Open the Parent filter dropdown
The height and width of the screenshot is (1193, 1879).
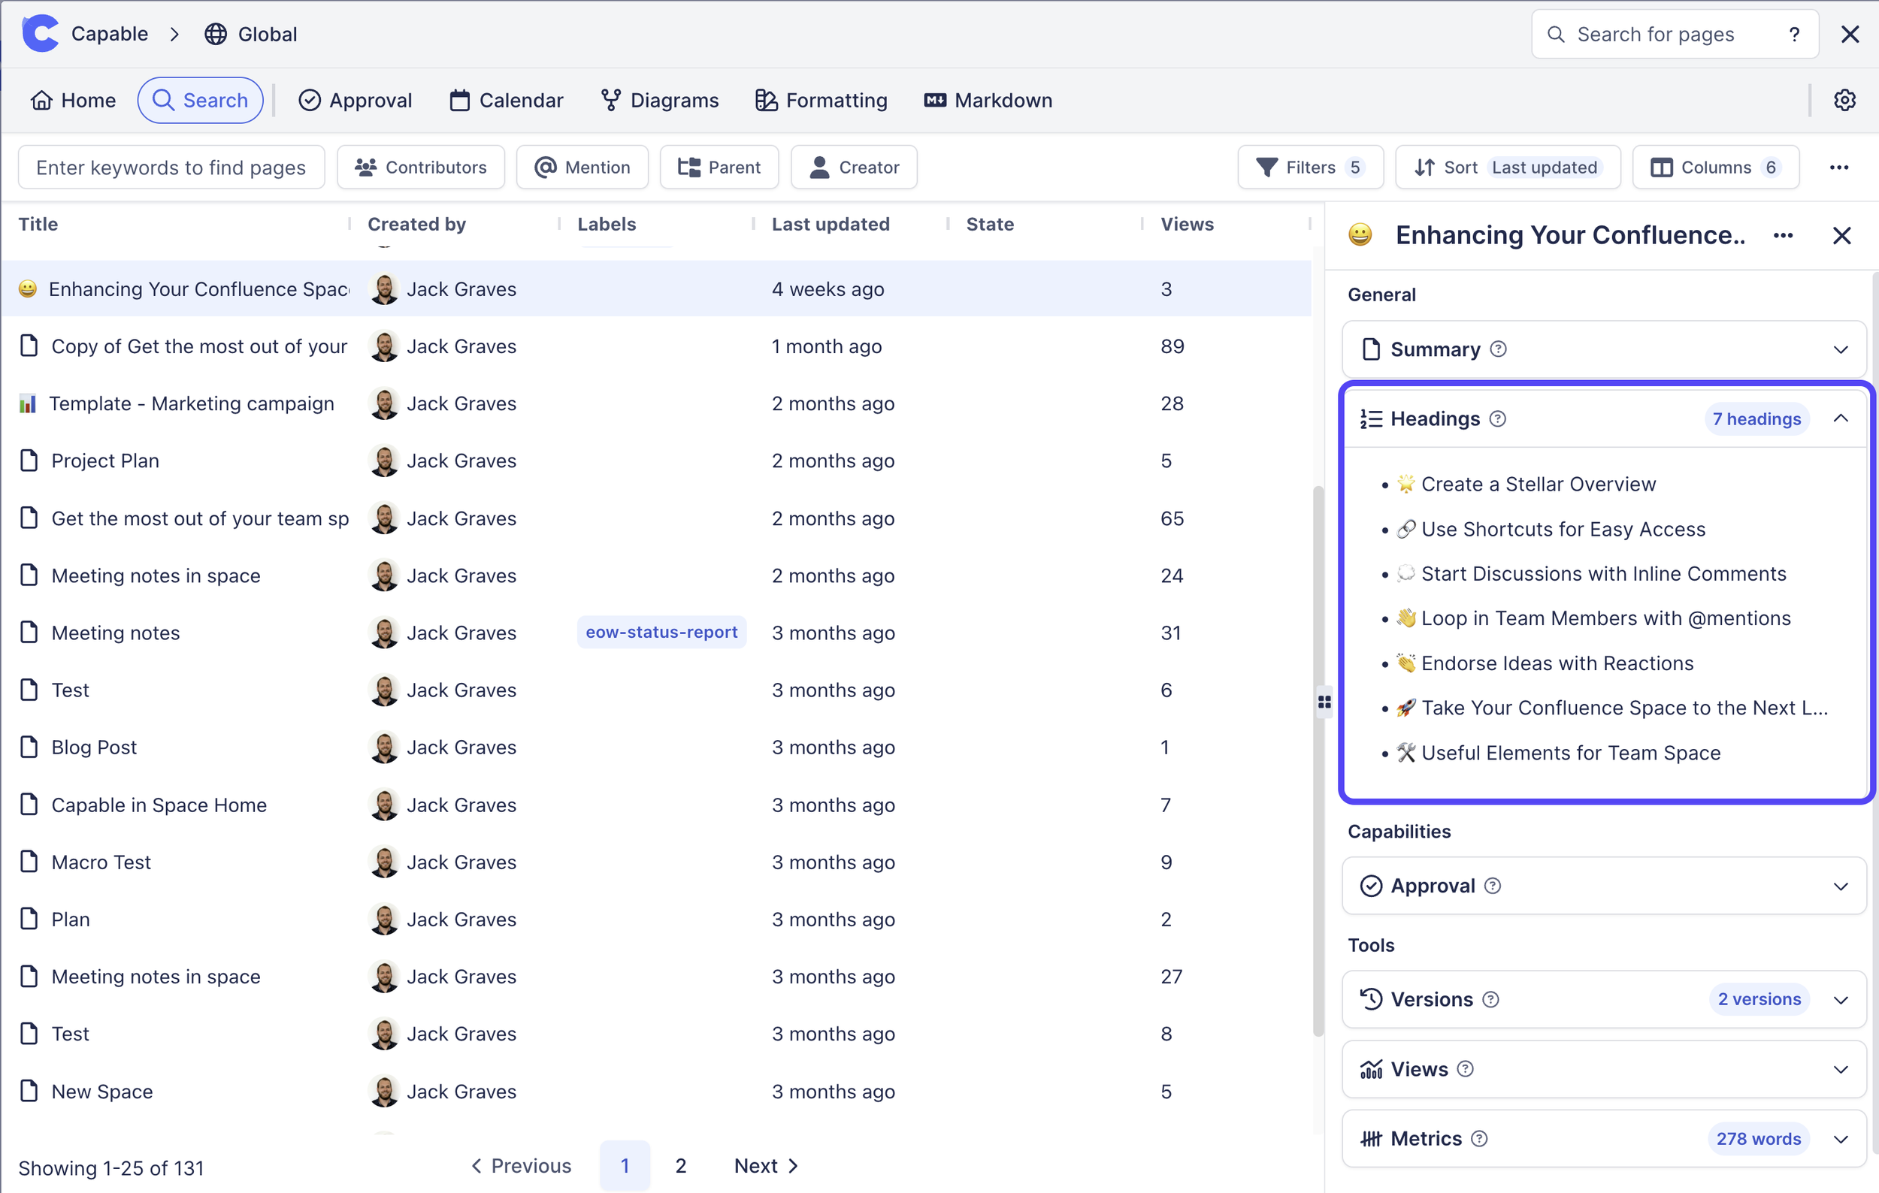pos(719,167)
